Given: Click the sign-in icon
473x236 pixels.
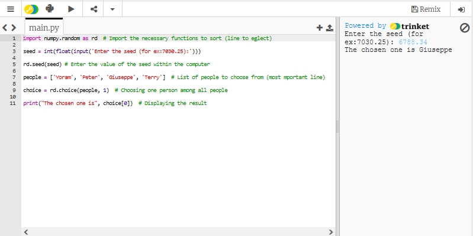Looking at the screenshot, I should [462, 9].
